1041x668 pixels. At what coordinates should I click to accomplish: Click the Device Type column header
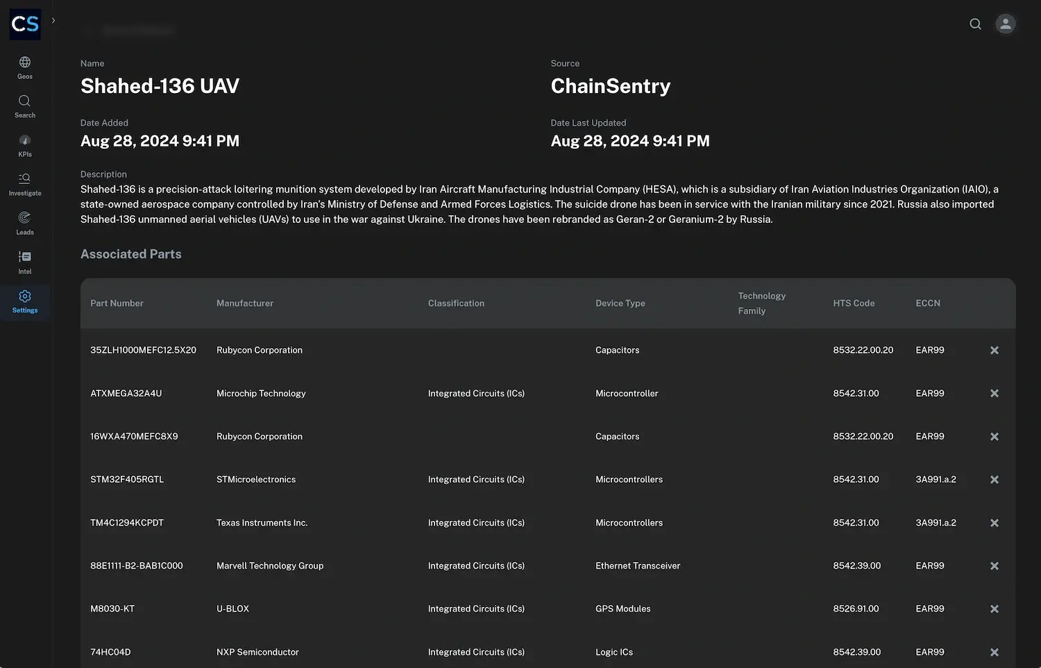tap(620, 303)
